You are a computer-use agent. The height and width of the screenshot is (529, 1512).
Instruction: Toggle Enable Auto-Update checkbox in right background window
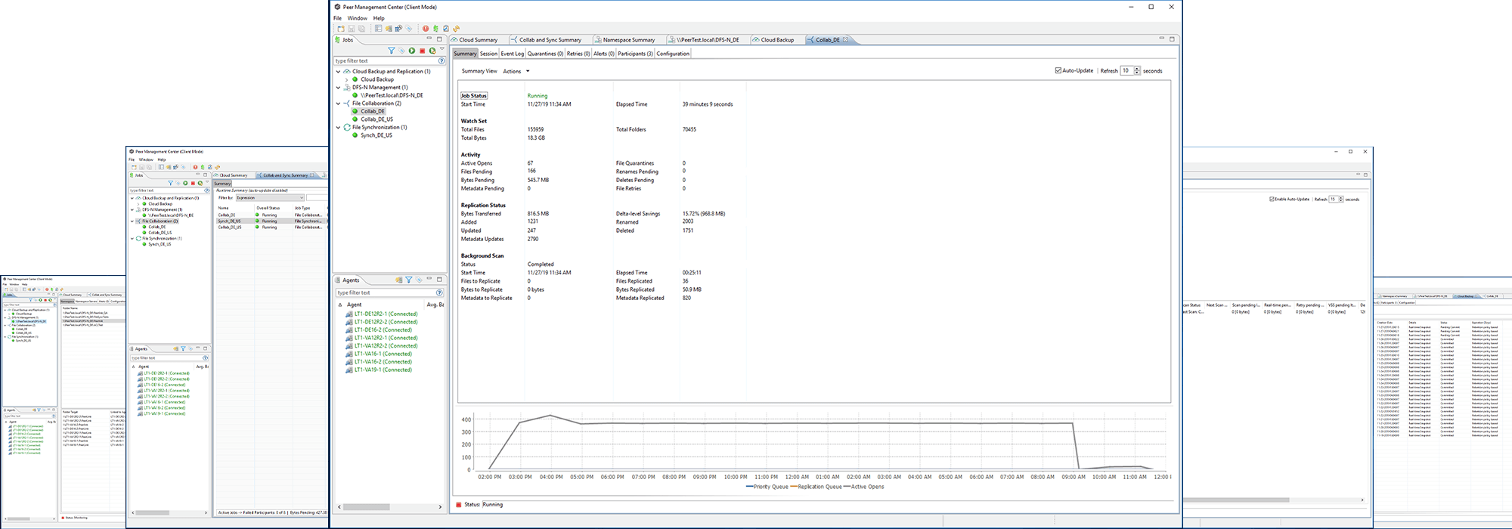tap(1272, 199)
